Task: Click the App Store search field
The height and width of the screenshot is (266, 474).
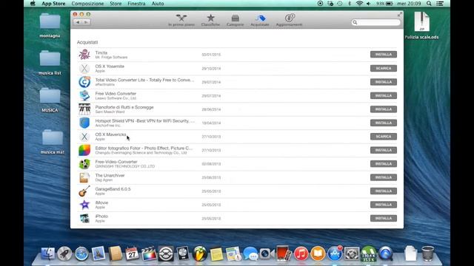Action: [375, 22]
